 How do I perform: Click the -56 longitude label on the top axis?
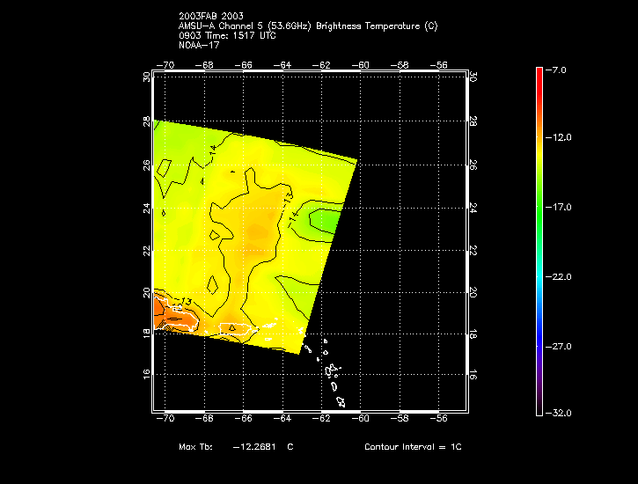coord(441,64)
